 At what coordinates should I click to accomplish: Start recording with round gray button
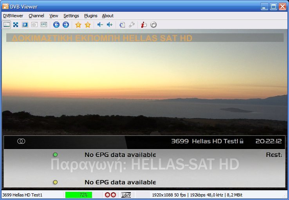pyautogui.click(x=154, y=25)
